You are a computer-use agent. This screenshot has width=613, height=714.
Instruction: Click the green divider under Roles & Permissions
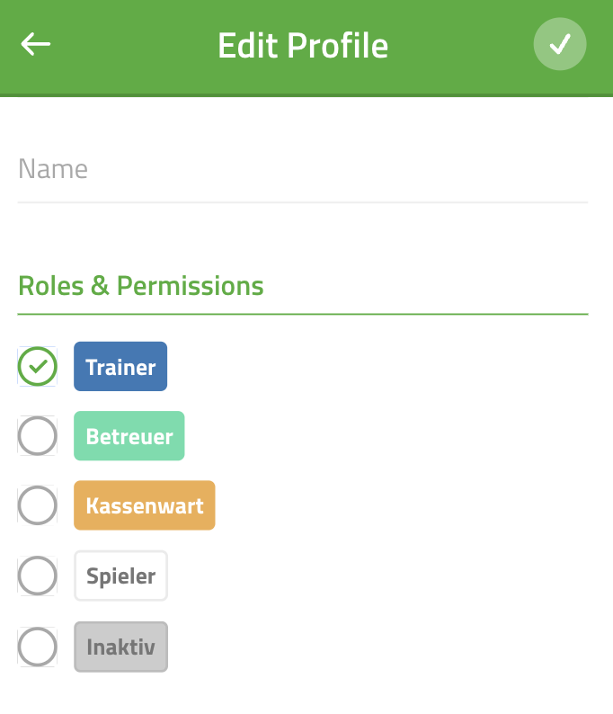point(303,314)
